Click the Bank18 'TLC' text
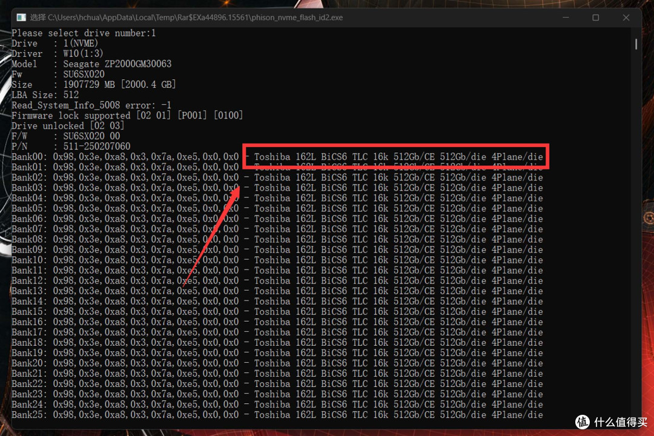Screen dimensions: 654x436 click(x=360, y=343)
